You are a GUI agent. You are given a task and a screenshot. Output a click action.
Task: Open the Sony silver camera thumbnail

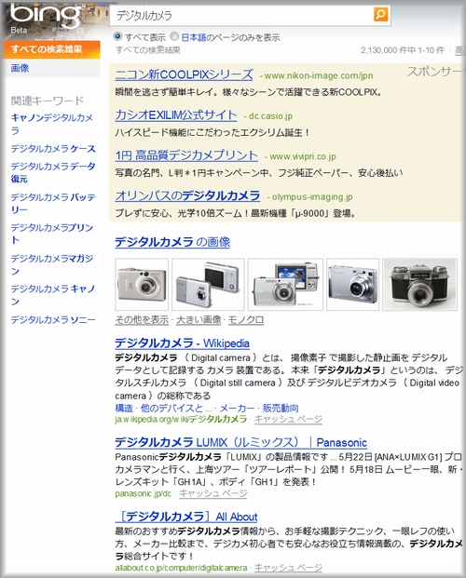pyautogui.click(x=352, y=284)
